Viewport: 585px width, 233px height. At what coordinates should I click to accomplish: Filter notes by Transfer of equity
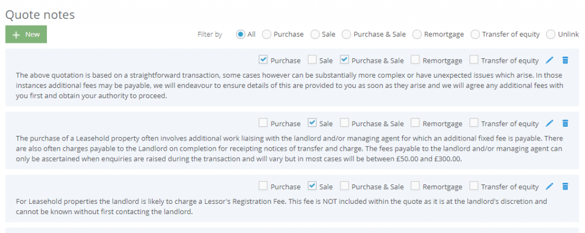click(475, 34)
